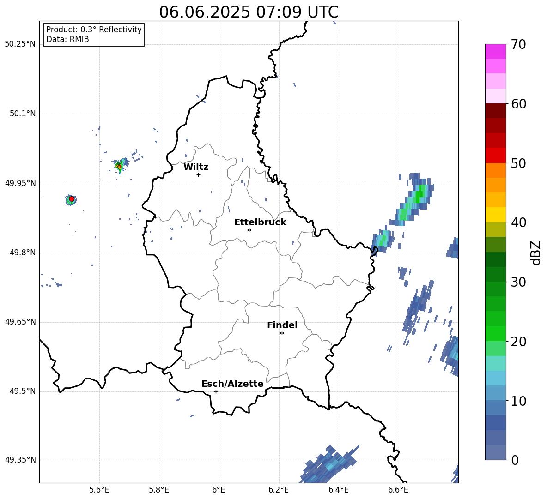The image size is (547, 499).
Task: Click the yellow colorbar segment at 40
Action: click(495, 215)
